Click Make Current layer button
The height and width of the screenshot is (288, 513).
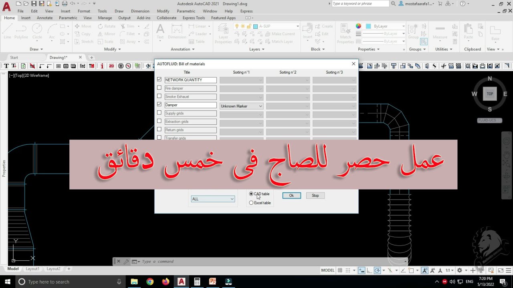pyautogui.click(x=280, y=34)
